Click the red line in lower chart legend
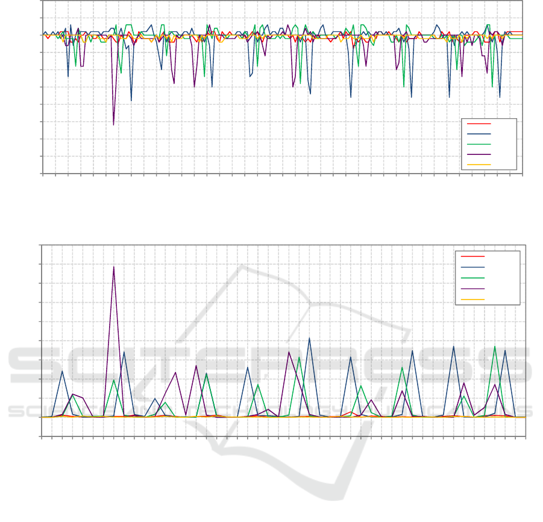 click(472, 256)
